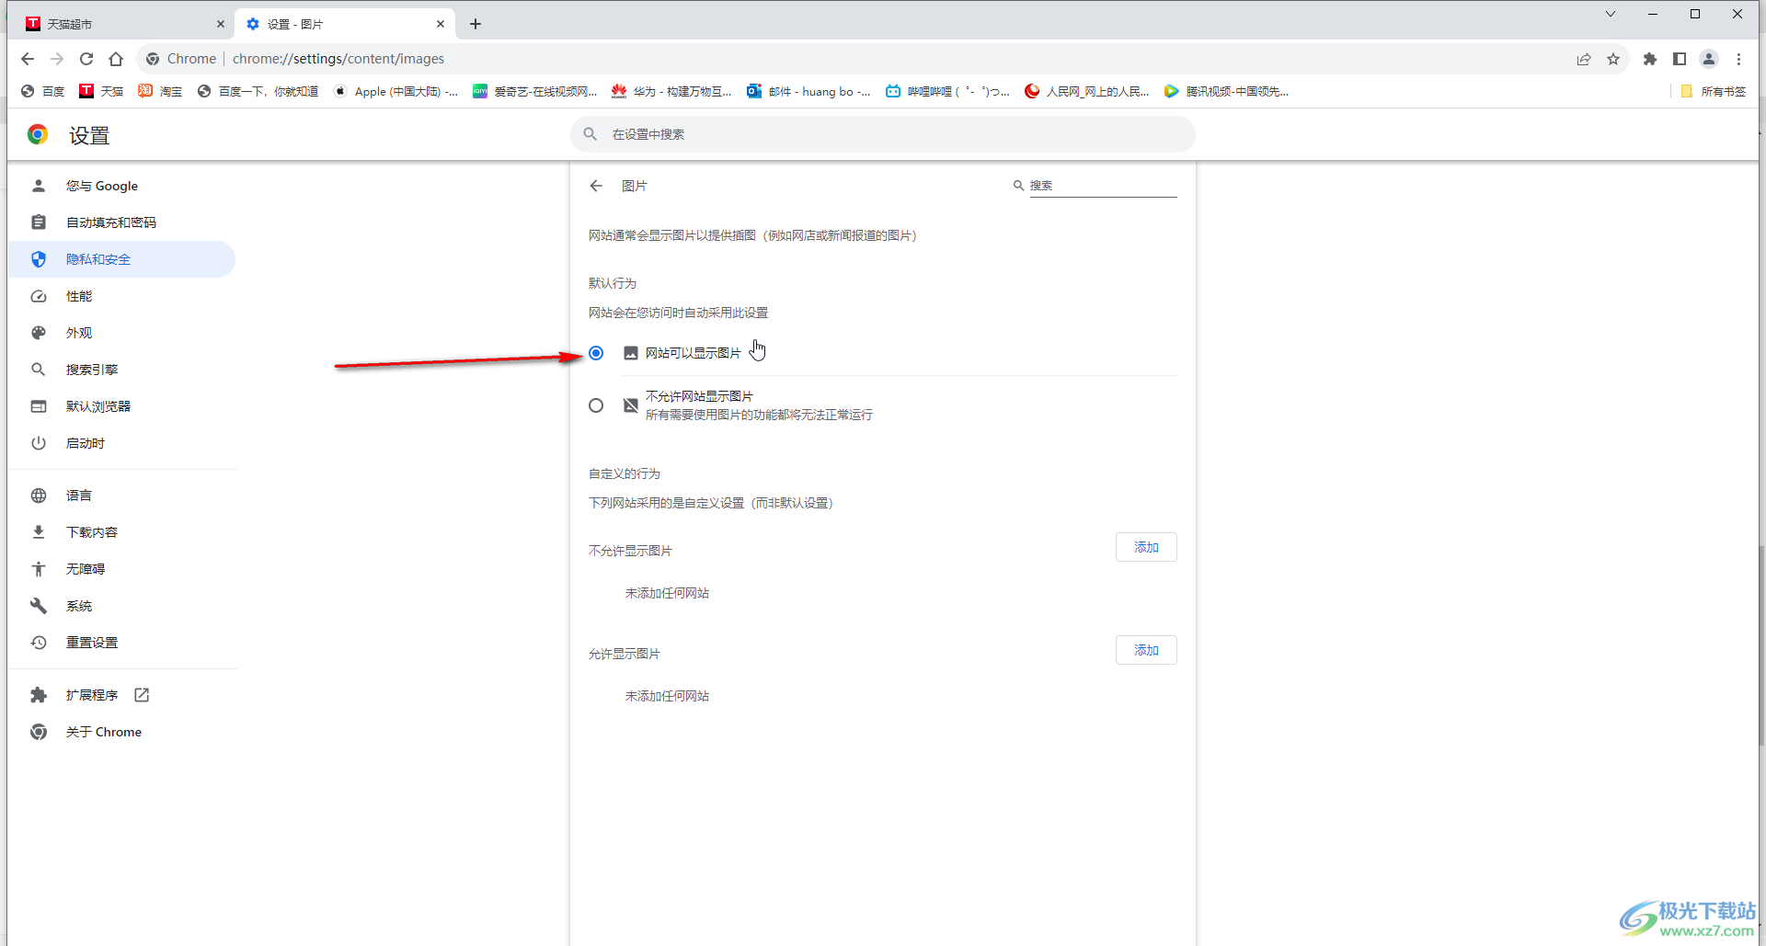Click the share page icon
The image size is (1766, 946).
click(1584, 59)
